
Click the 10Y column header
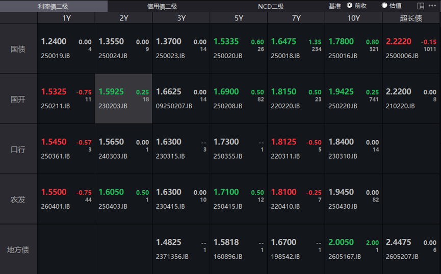353,18
